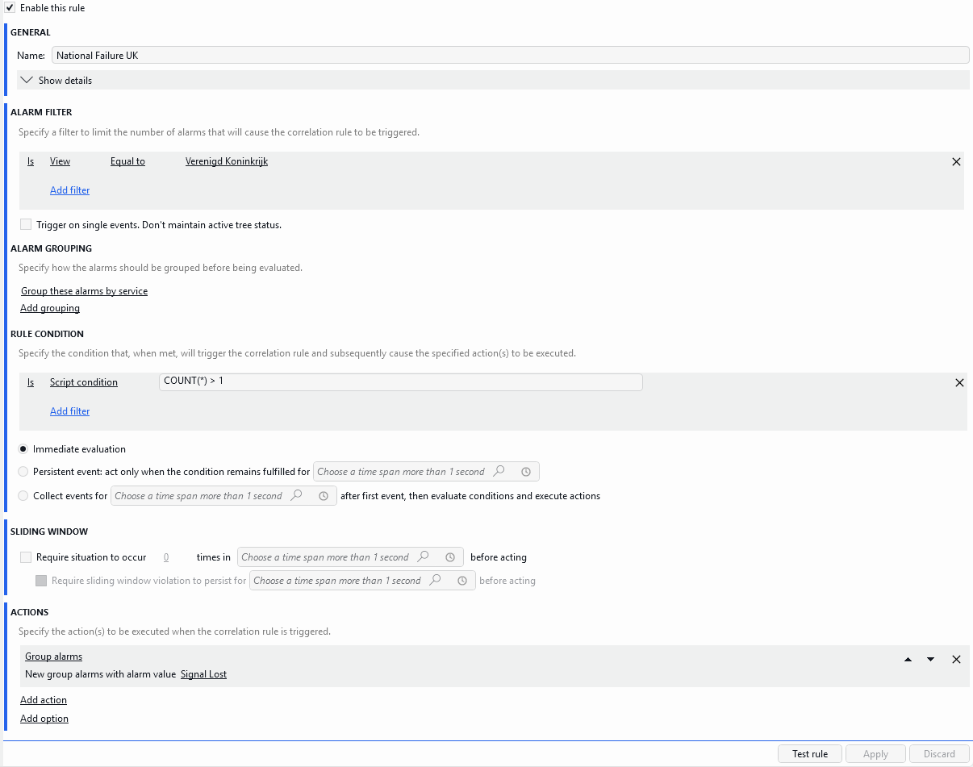Open the Group alarms action type
Image resolution: width=973 pixels, height=767 pixels.
[53, 657]
